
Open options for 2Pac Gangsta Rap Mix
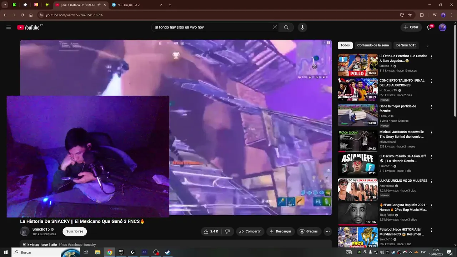point(432,206)
